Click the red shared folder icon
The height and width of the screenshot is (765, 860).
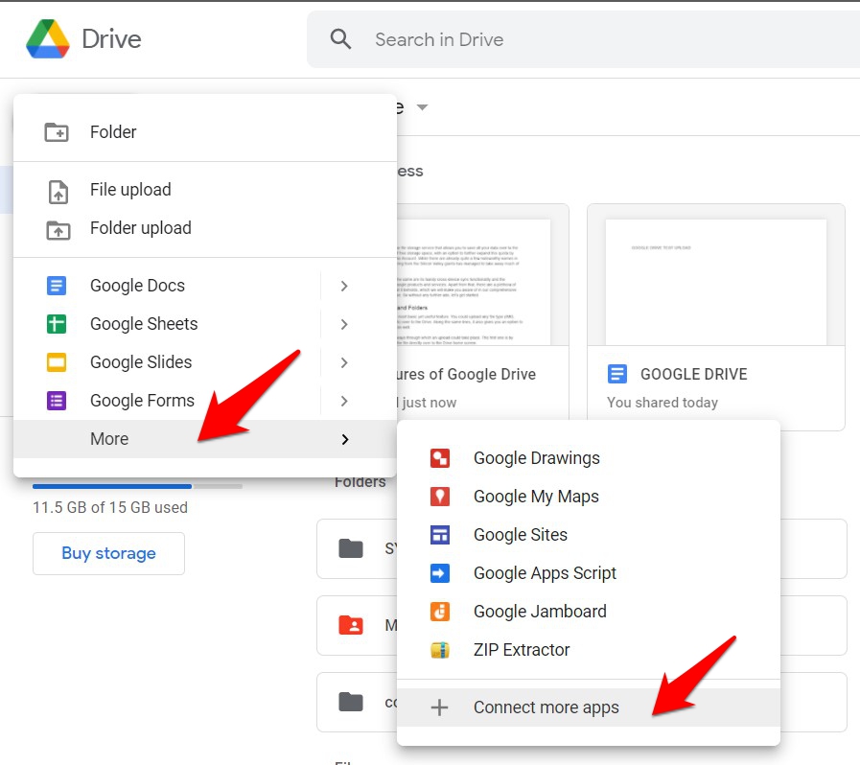pyautogui.click(x=351, y=625)
